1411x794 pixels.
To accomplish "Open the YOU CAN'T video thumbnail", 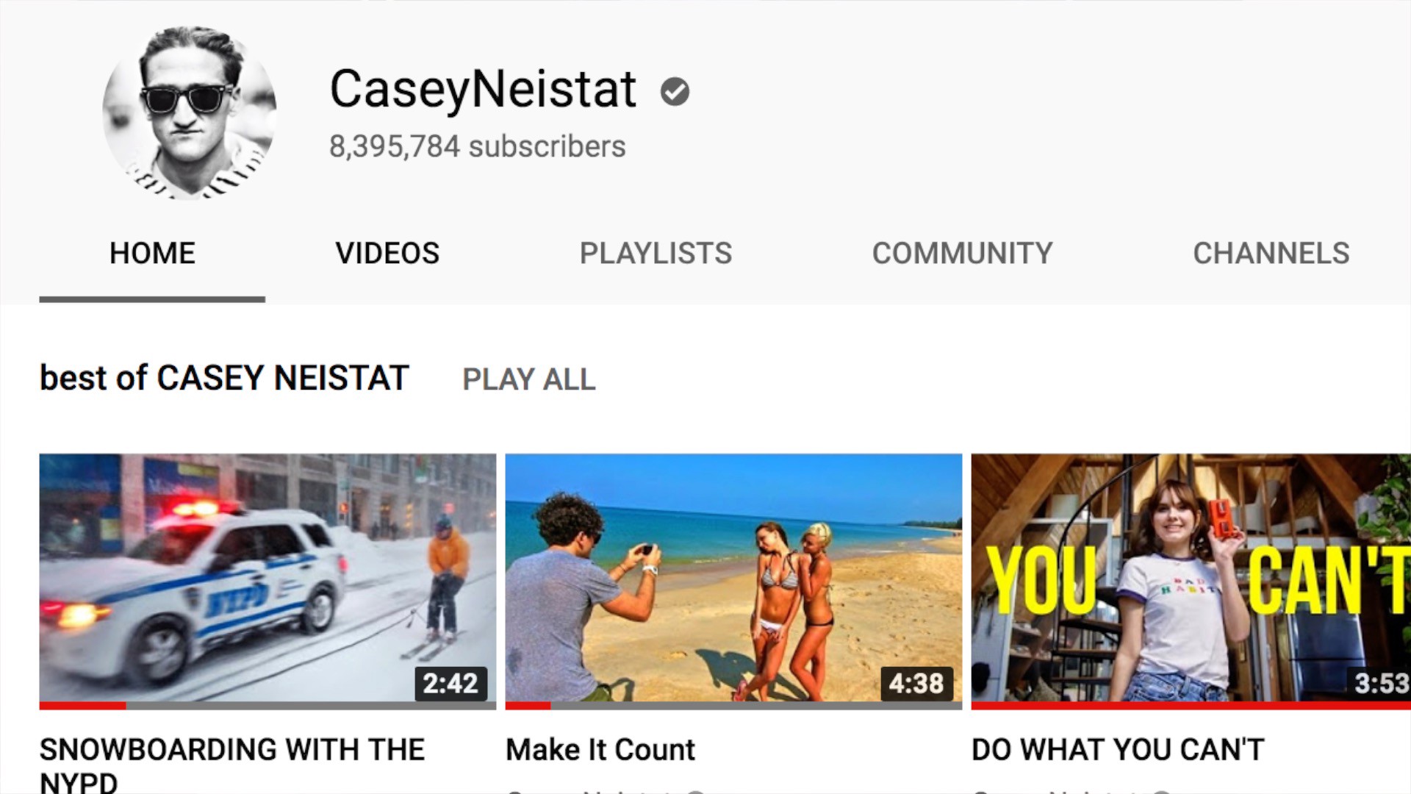I will [1191, 578].
